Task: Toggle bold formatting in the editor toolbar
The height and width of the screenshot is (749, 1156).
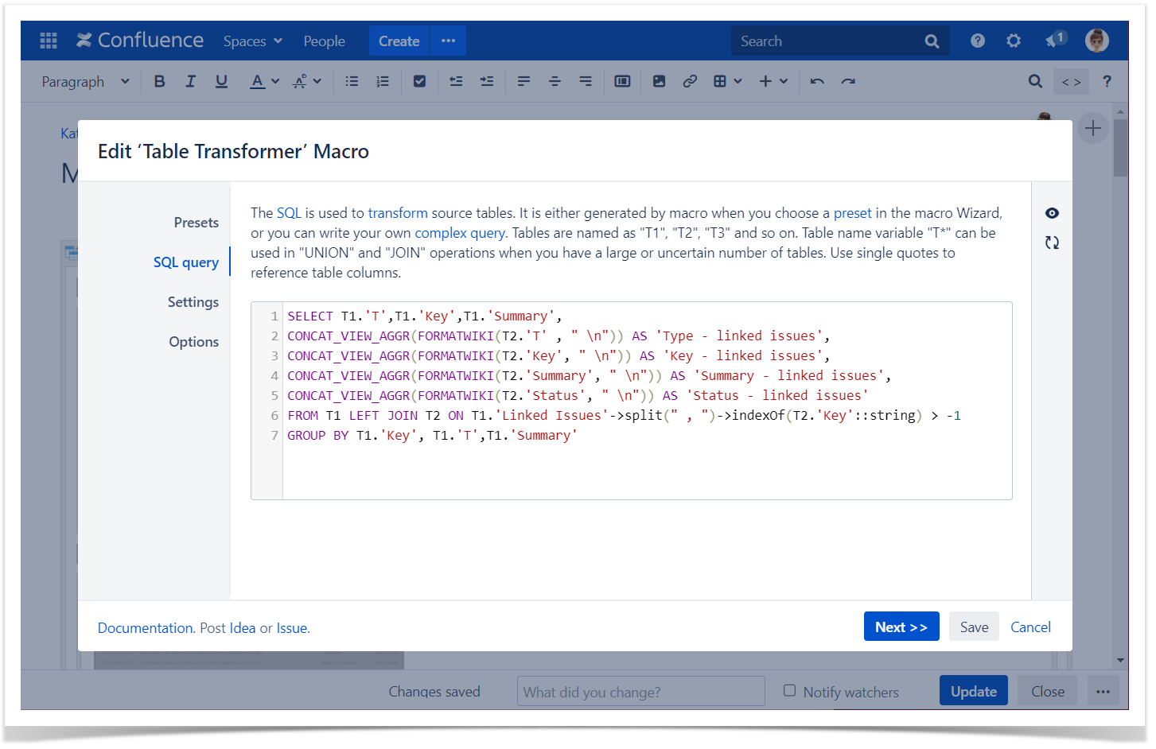Action: click(x=160, y=81)
